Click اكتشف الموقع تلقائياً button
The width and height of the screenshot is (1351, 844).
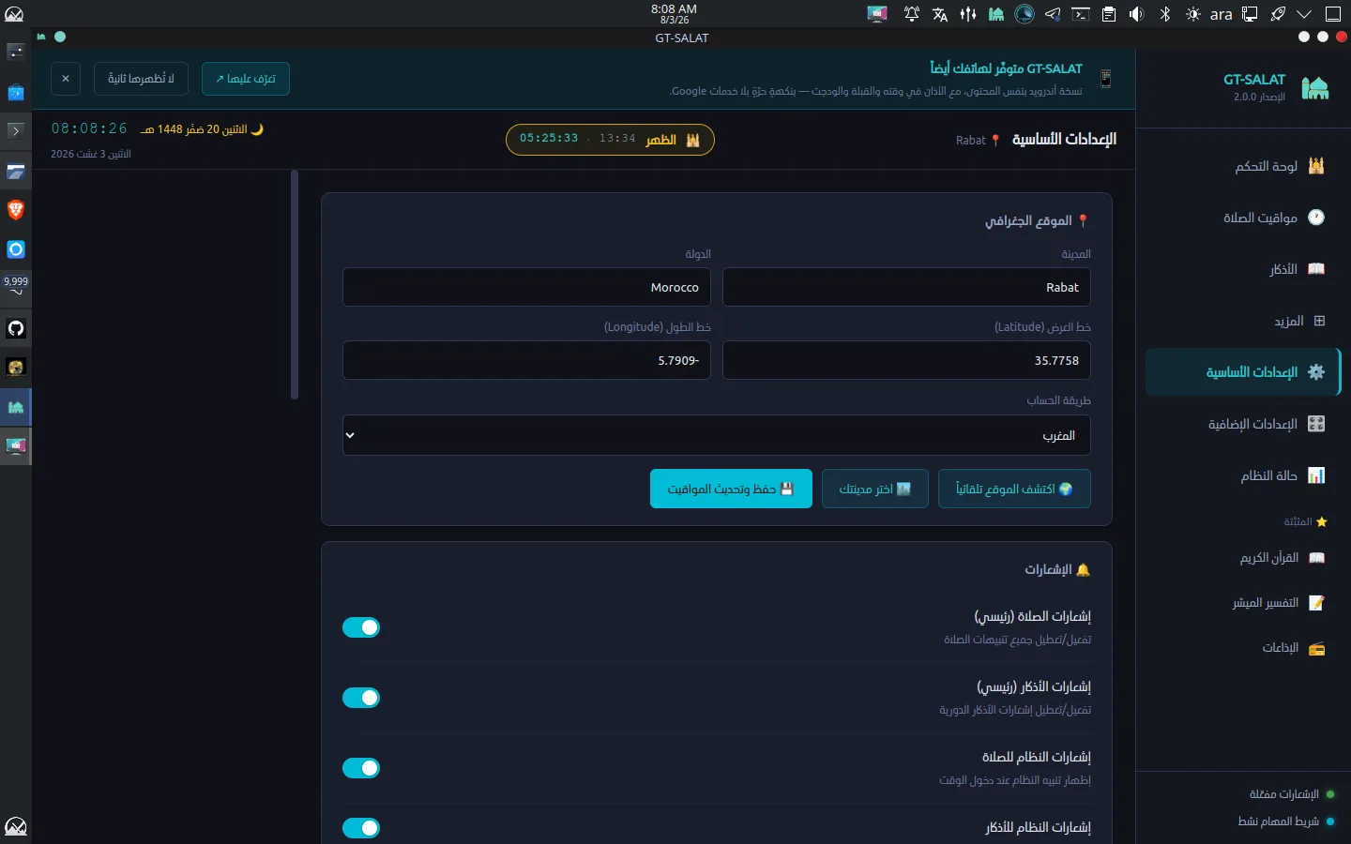[1014, 489]
